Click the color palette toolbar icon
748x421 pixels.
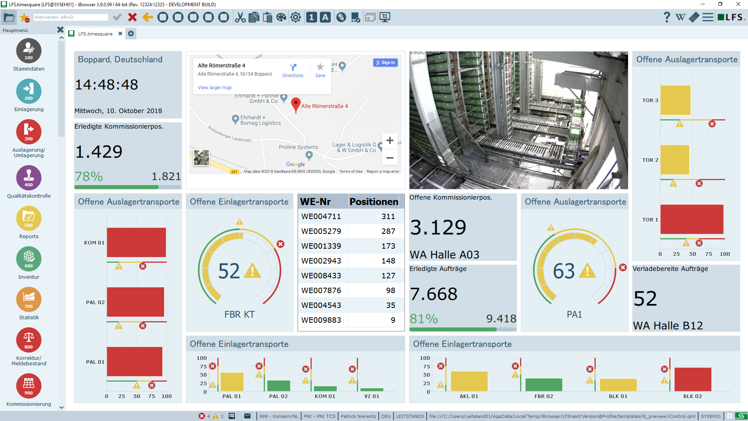pyautogui.click(x=281, y=17)
